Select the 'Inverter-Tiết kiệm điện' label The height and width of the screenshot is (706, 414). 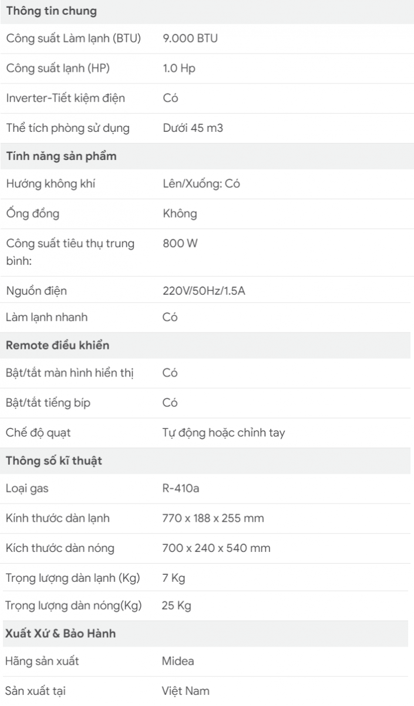[x=65, y=98]
